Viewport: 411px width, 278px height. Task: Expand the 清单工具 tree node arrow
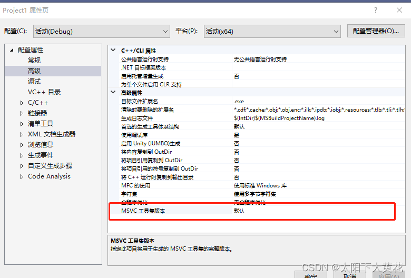coord(22,124)
